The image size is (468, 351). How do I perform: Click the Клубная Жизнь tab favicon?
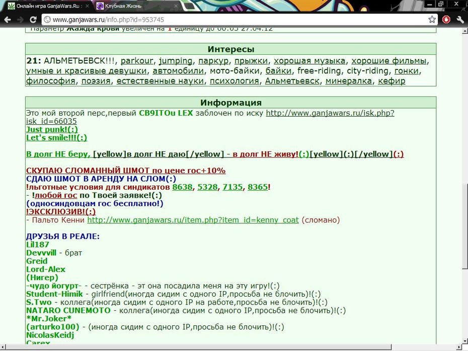100,6
